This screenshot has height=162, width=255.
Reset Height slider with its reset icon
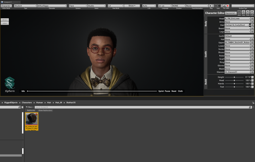click(252, 77)
